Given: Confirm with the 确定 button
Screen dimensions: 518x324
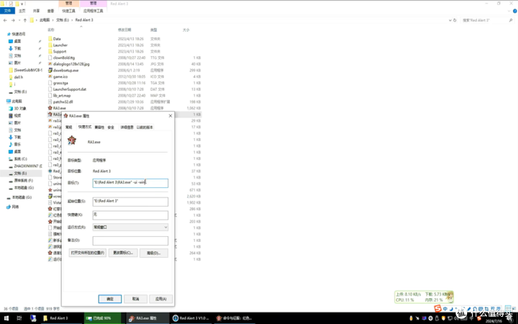Looking at the screenshot, I should tap(110, 299).
